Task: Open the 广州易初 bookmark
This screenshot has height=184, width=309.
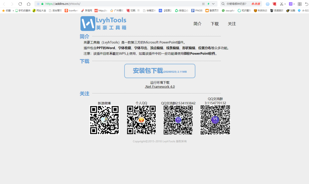Action: click(117, 11)
